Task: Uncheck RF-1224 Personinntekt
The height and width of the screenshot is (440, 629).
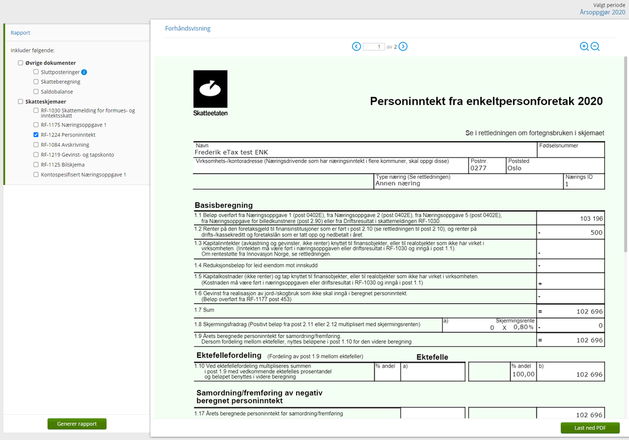Action: [36, 135]
